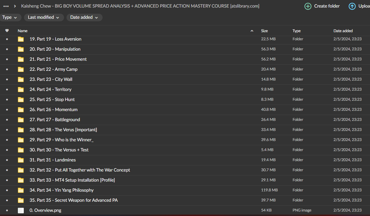
Task: Click the PNG file icon for 0. Overview.png
Action: point(21,210)
